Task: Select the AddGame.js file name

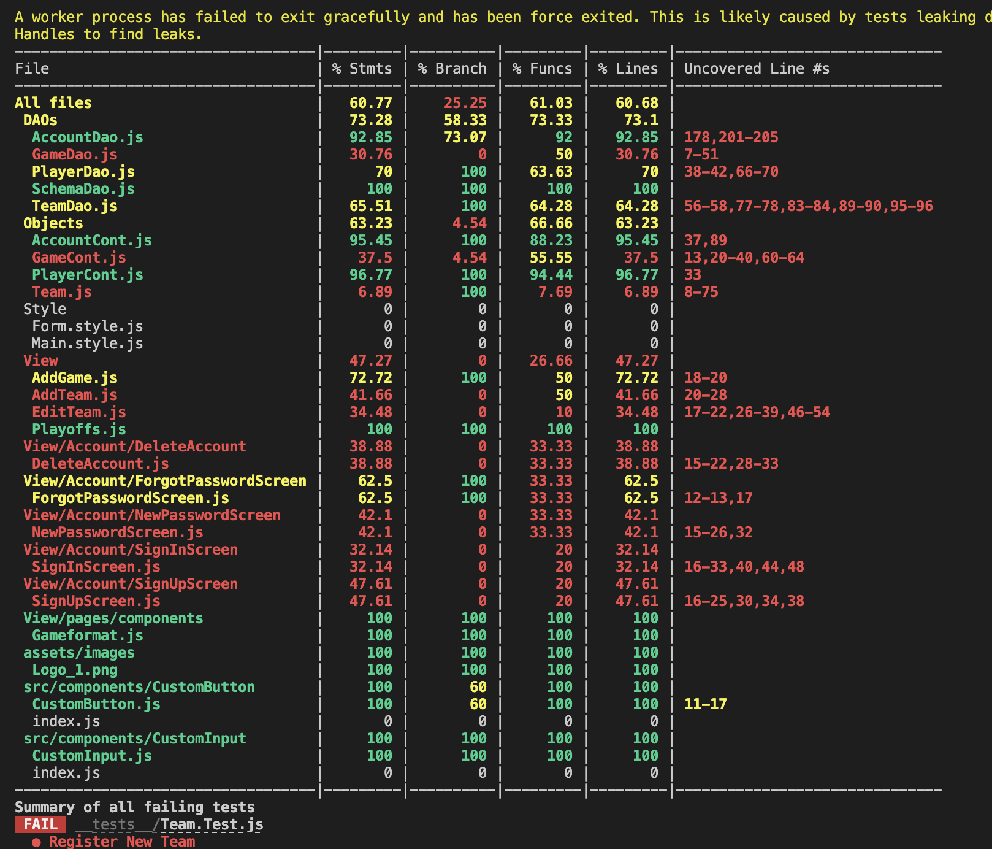Action: [x=75, y=378]
